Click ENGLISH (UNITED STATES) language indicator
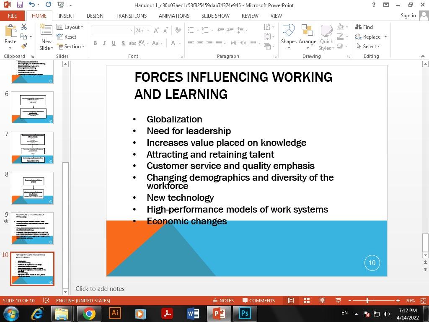This screenshot has width=429, height=322. 83,300
